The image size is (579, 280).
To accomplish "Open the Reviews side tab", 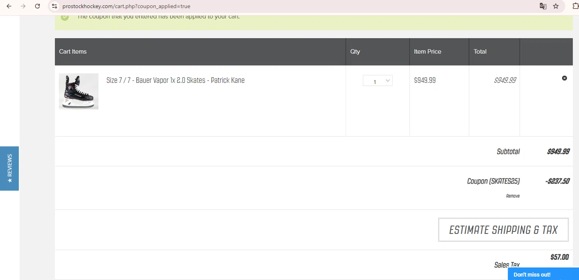I will coord(9,168).
